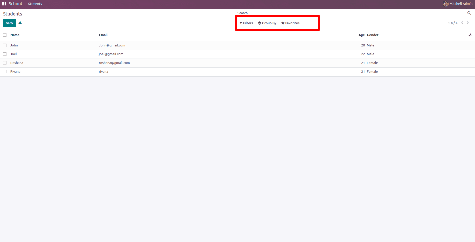Check the Riyana row checkbox
Viewport: 475px width, 242px height.
[5, 72]
